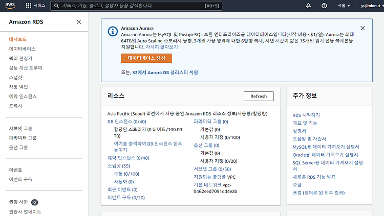Screen dimensions: 384x216
Task: Select 대시보드 in the sidebar
Action: pos(17,39)
